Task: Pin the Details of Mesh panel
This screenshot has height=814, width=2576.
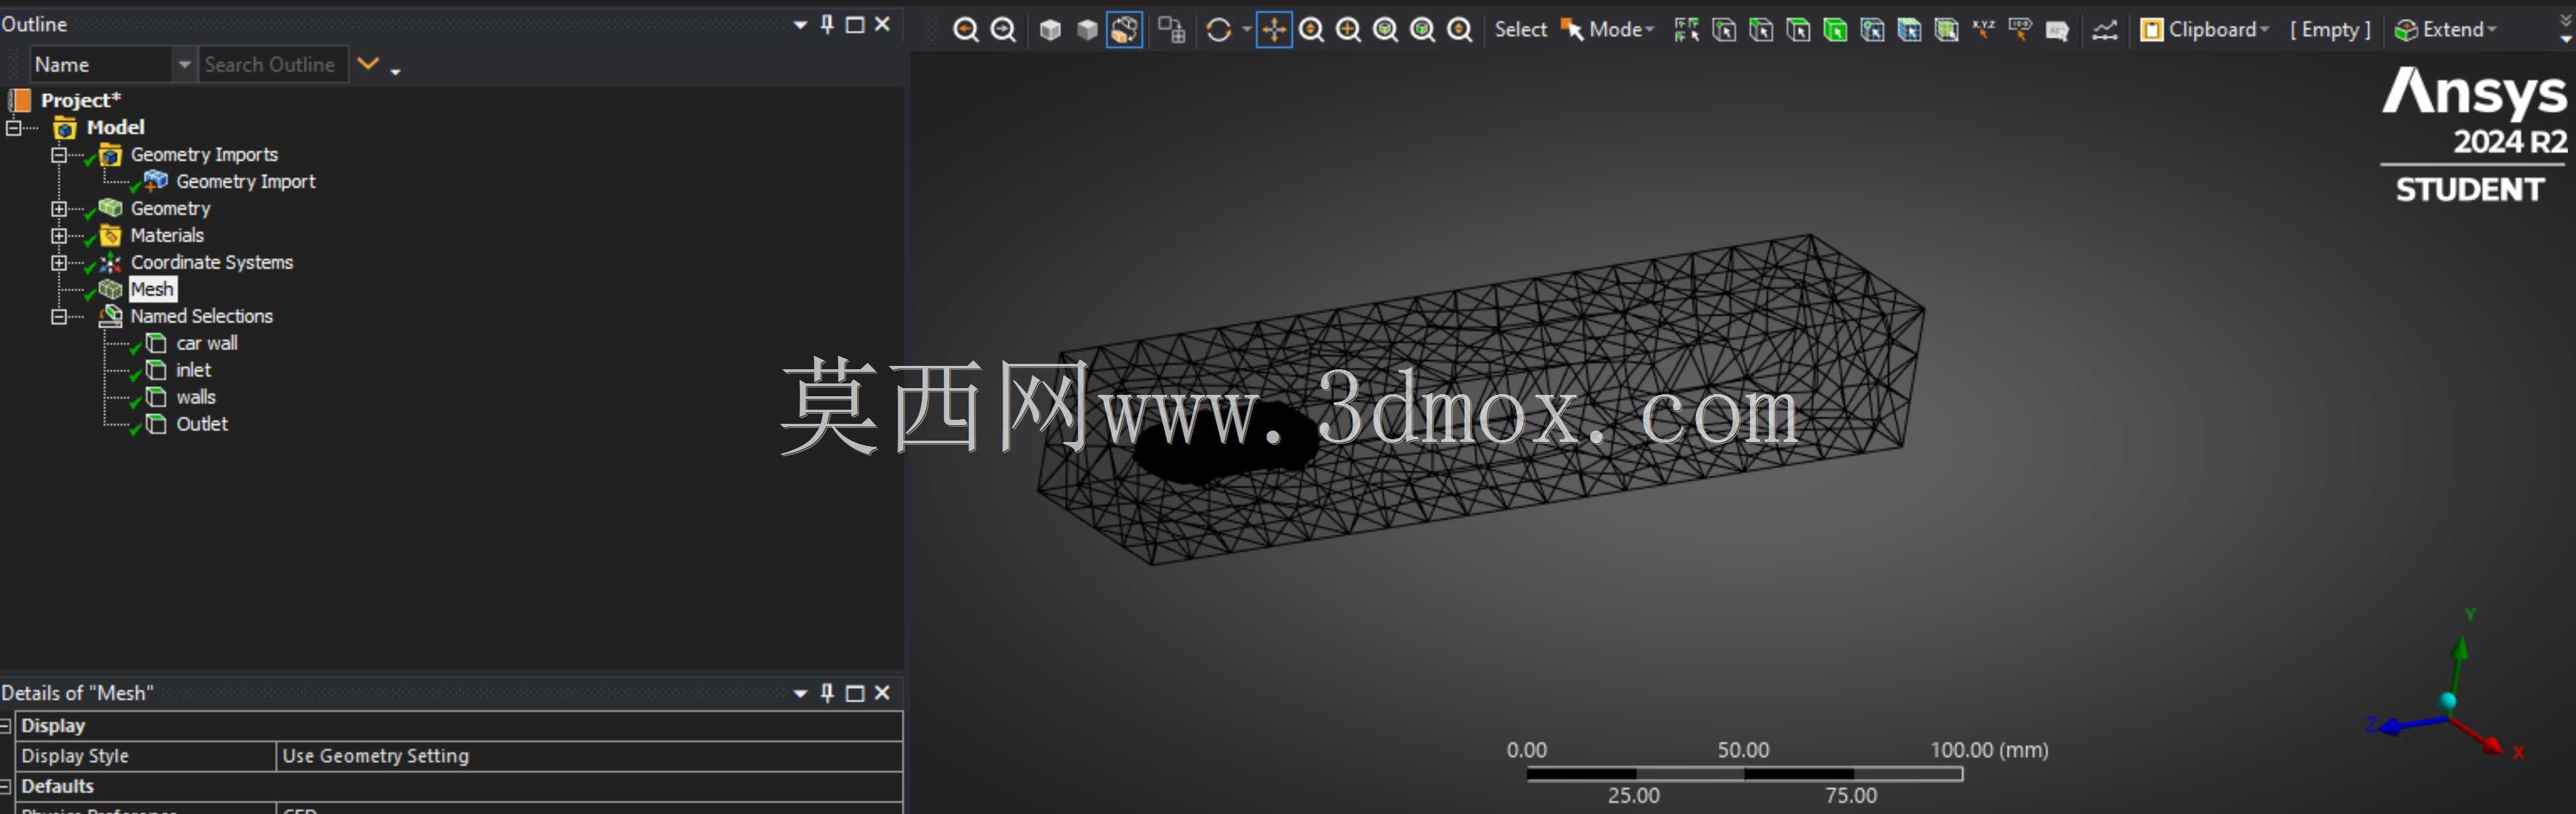Action: pyautogui.click(x=827, y=693)
